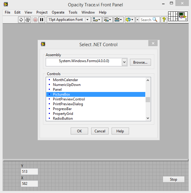Screen dimensions: 191x193
Task: Select MonthCalendar in Controls list
Action: click(x=96, y=80)
